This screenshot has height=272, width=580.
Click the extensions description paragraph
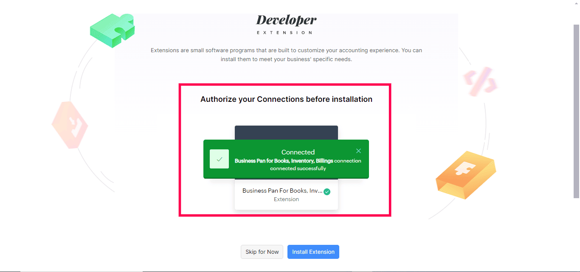286,55
